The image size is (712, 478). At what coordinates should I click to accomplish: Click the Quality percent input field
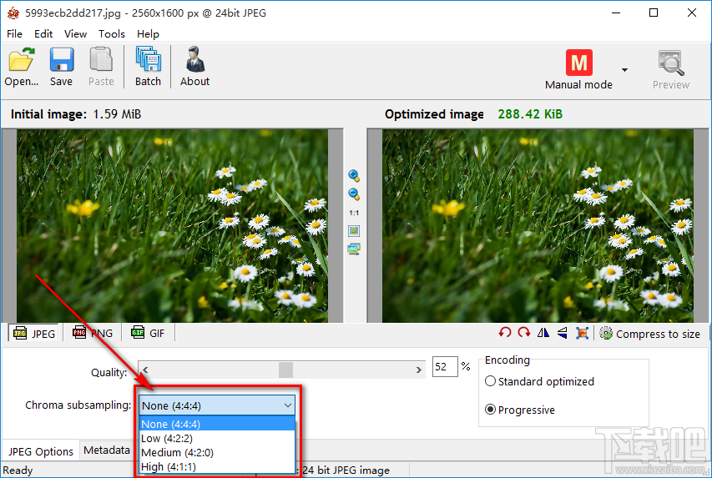445,367
